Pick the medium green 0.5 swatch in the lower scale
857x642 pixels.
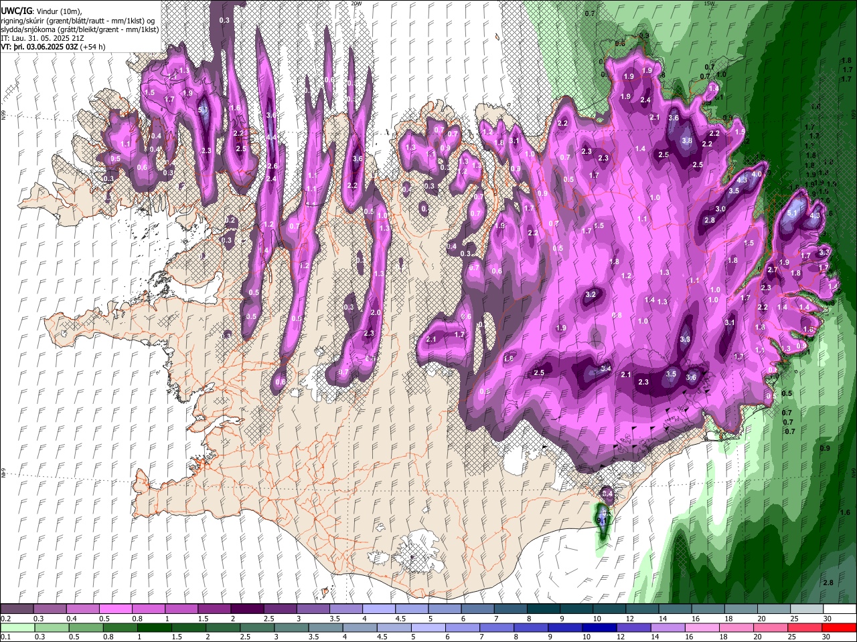pos(85,627)
